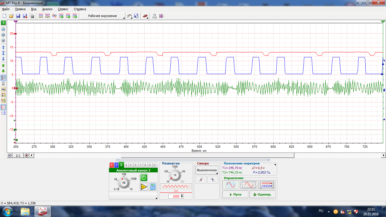The image size is (386, 217).
Task: Click the Однокр. single-shot button
Action: 263,194
